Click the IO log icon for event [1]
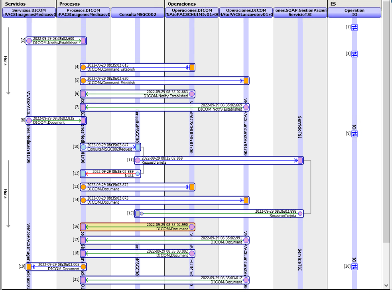Screen dimensions: 392x292 pyautogui.click(x=355, y=27)
